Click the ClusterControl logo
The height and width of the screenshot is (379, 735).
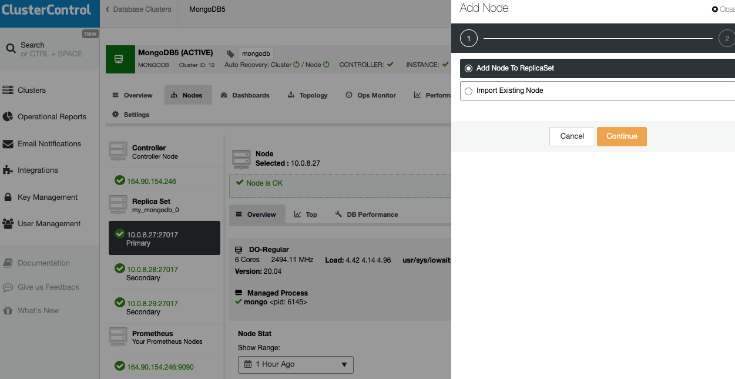tap(47, 11)
